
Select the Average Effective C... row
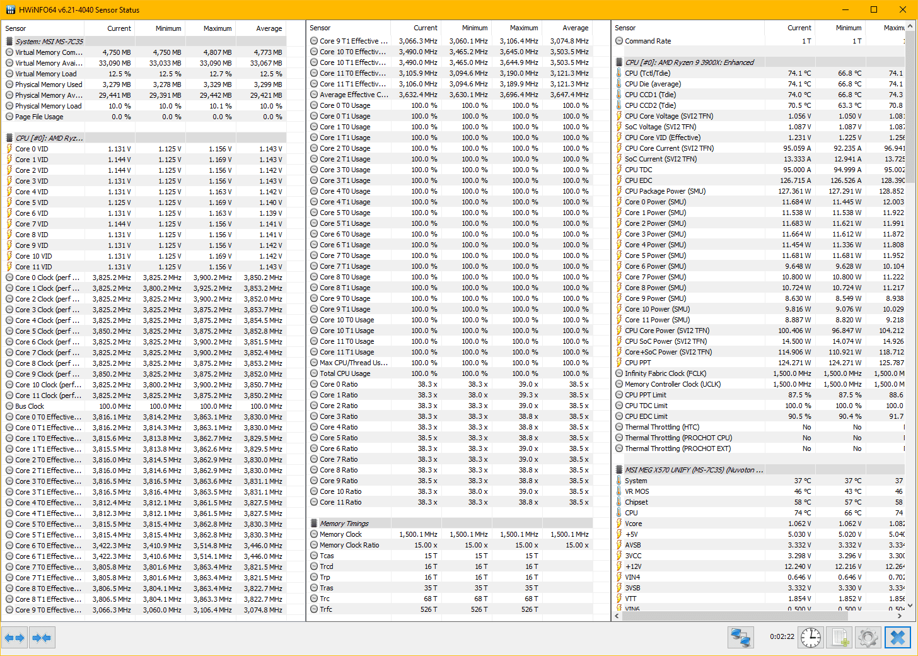[450, 95]
